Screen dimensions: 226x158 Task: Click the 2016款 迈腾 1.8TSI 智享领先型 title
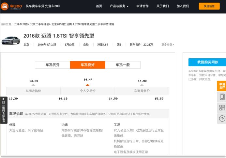point(59,36)
